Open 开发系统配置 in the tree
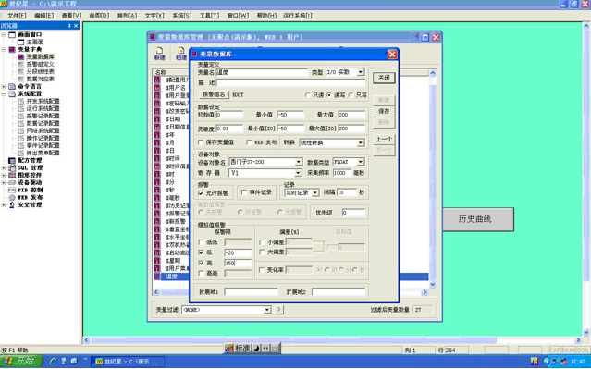This screenshot has width=591, height=369. [43, 101]
